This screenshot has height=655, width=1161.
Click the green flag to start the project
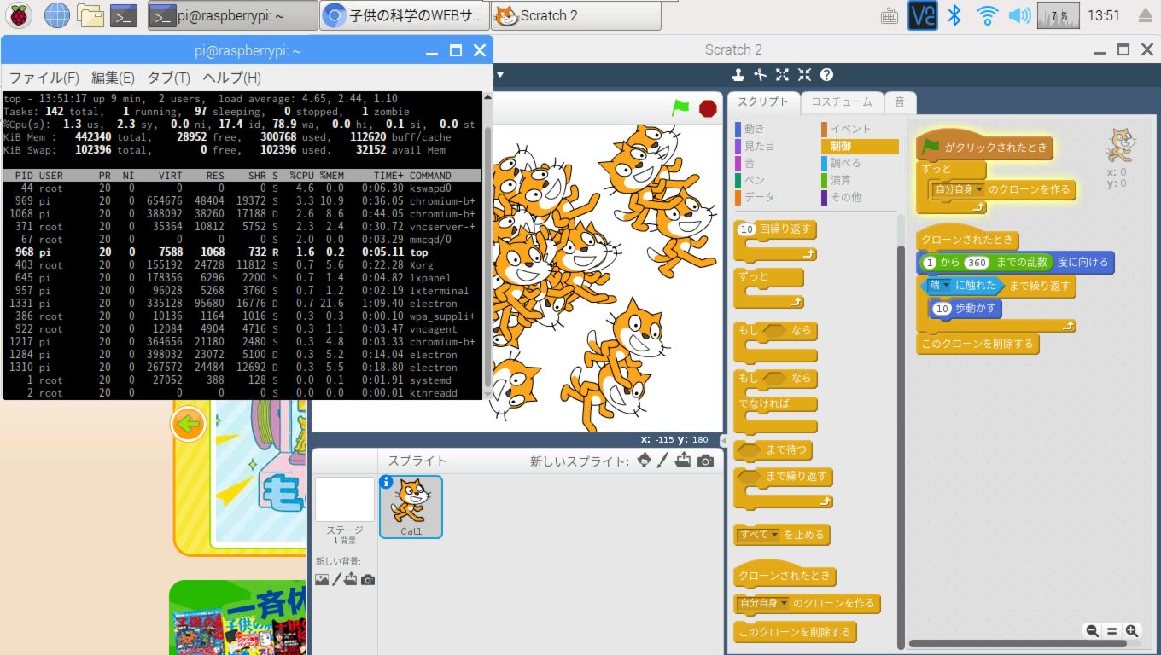pyautogui.click(x=680, y=108)
